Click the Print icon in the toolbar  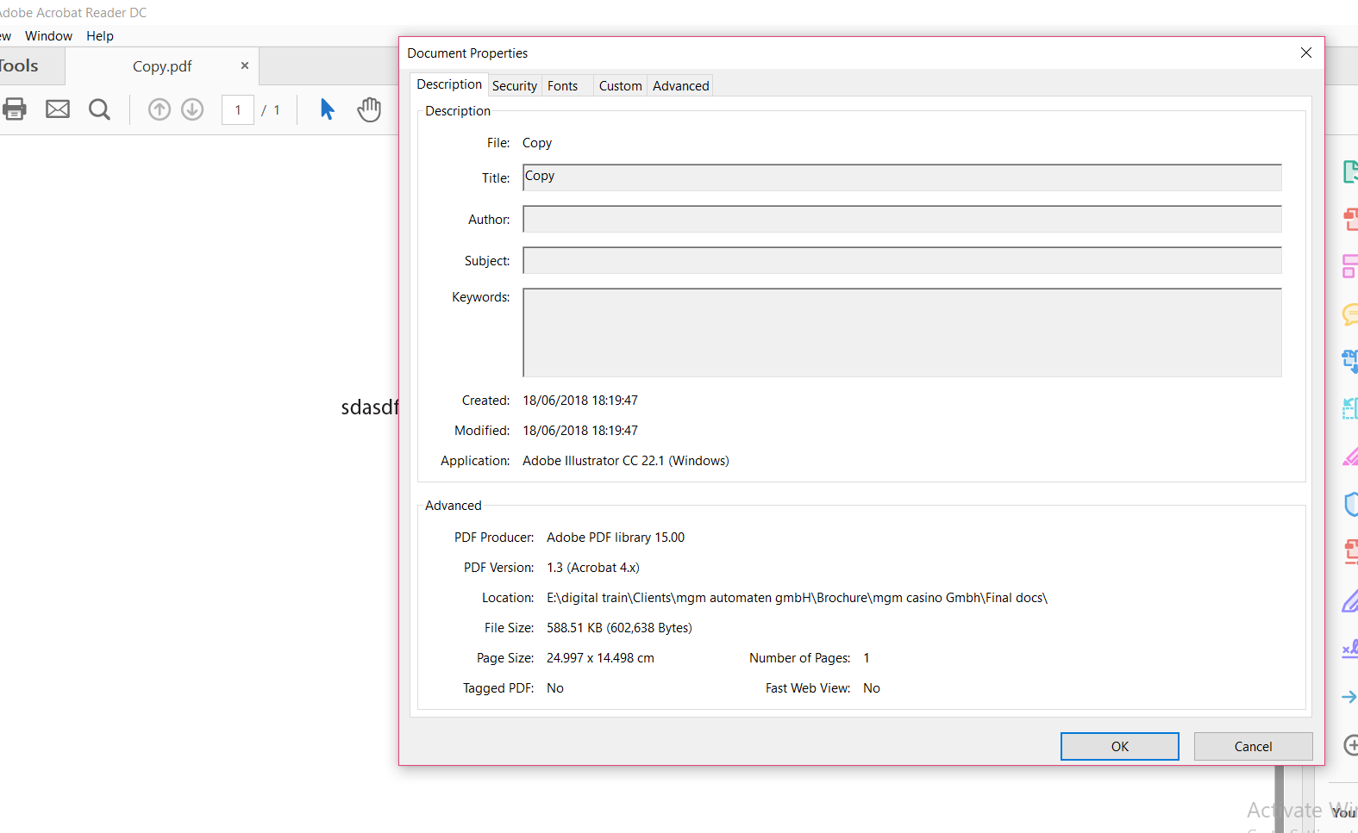tap(15, 109)
